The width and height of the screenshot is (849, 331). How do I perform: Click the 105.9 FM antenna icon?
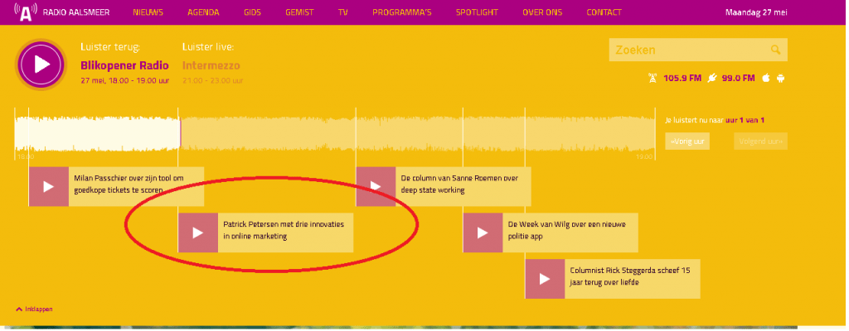[x=652, y=78]
